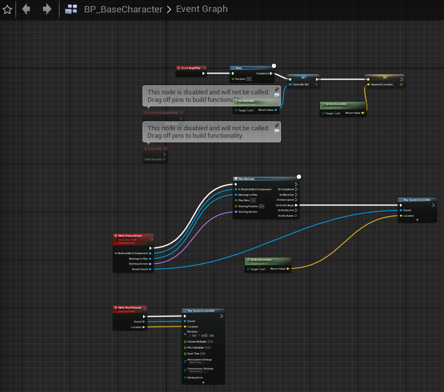The width and height of the screenshot is (444, 392).
Task: Click Multi_PrimaryAttack's In Skeletal Mesh Component pin
Action: [150, 253]
